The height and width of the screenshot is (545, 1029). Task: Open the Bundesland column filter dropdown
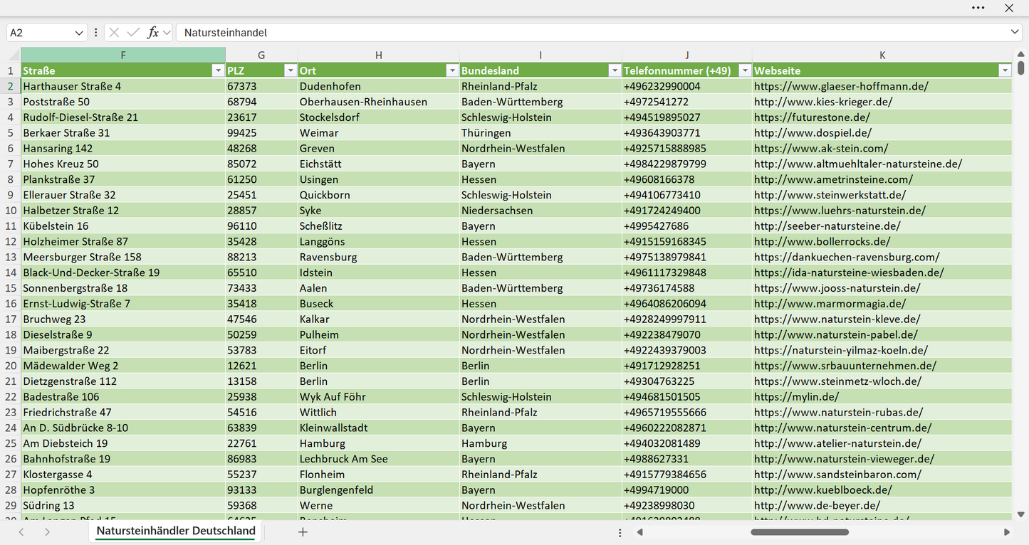point(615,70)
